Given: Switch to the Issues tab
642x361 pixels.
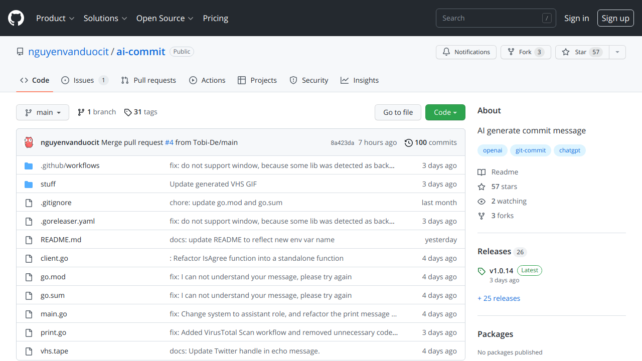Looking at the screenshot, I should pos(84,80).
